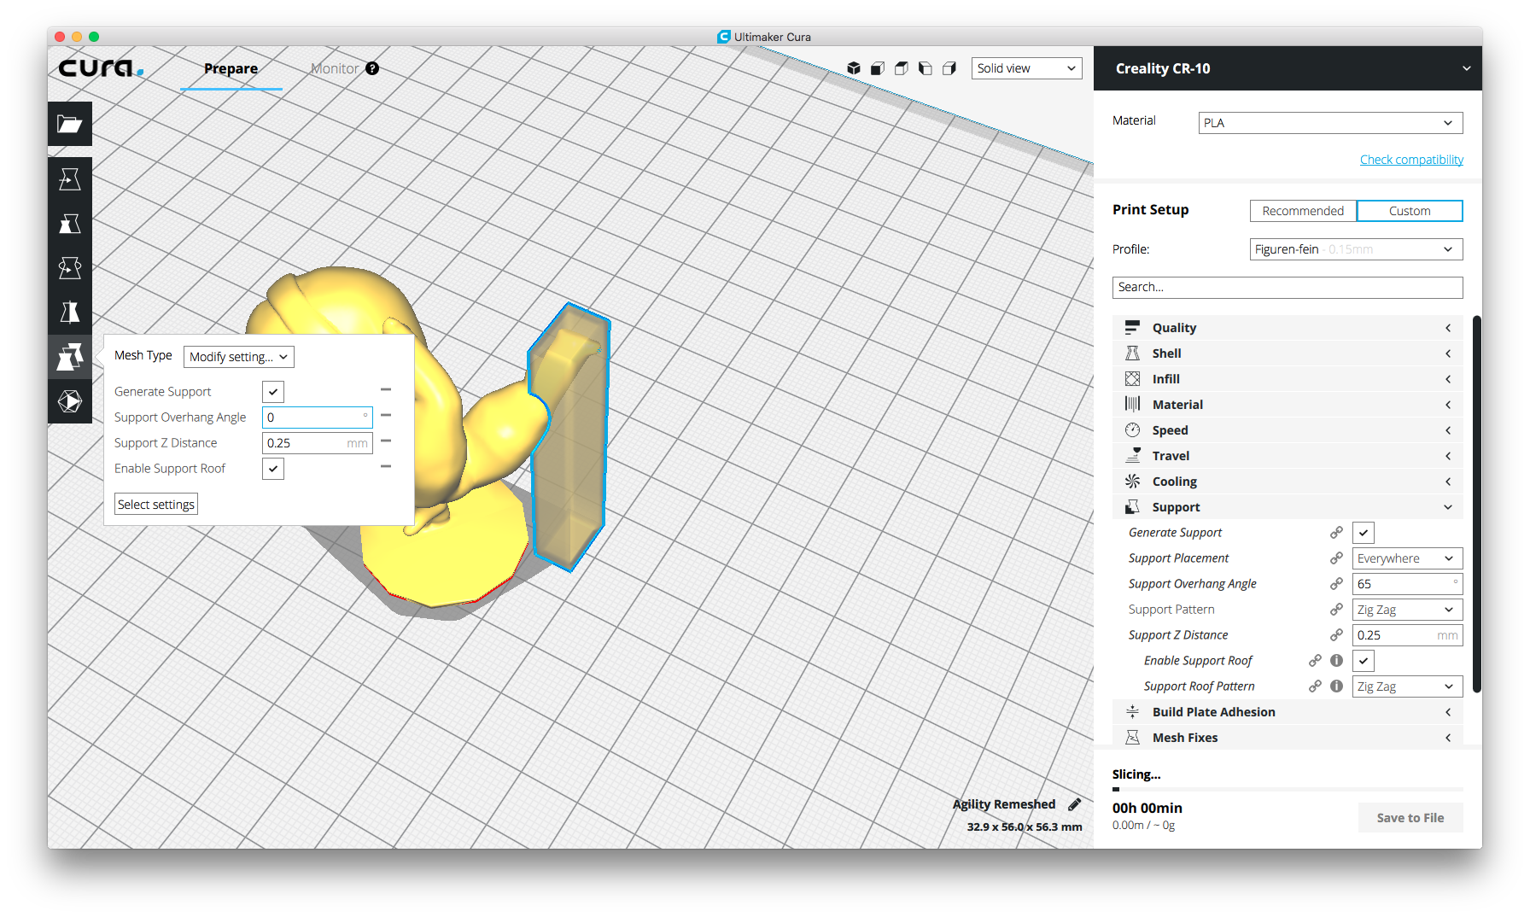The image size is (1530, 917).
Task: Switch camera to front view
Action: click(x=877, y=67)
